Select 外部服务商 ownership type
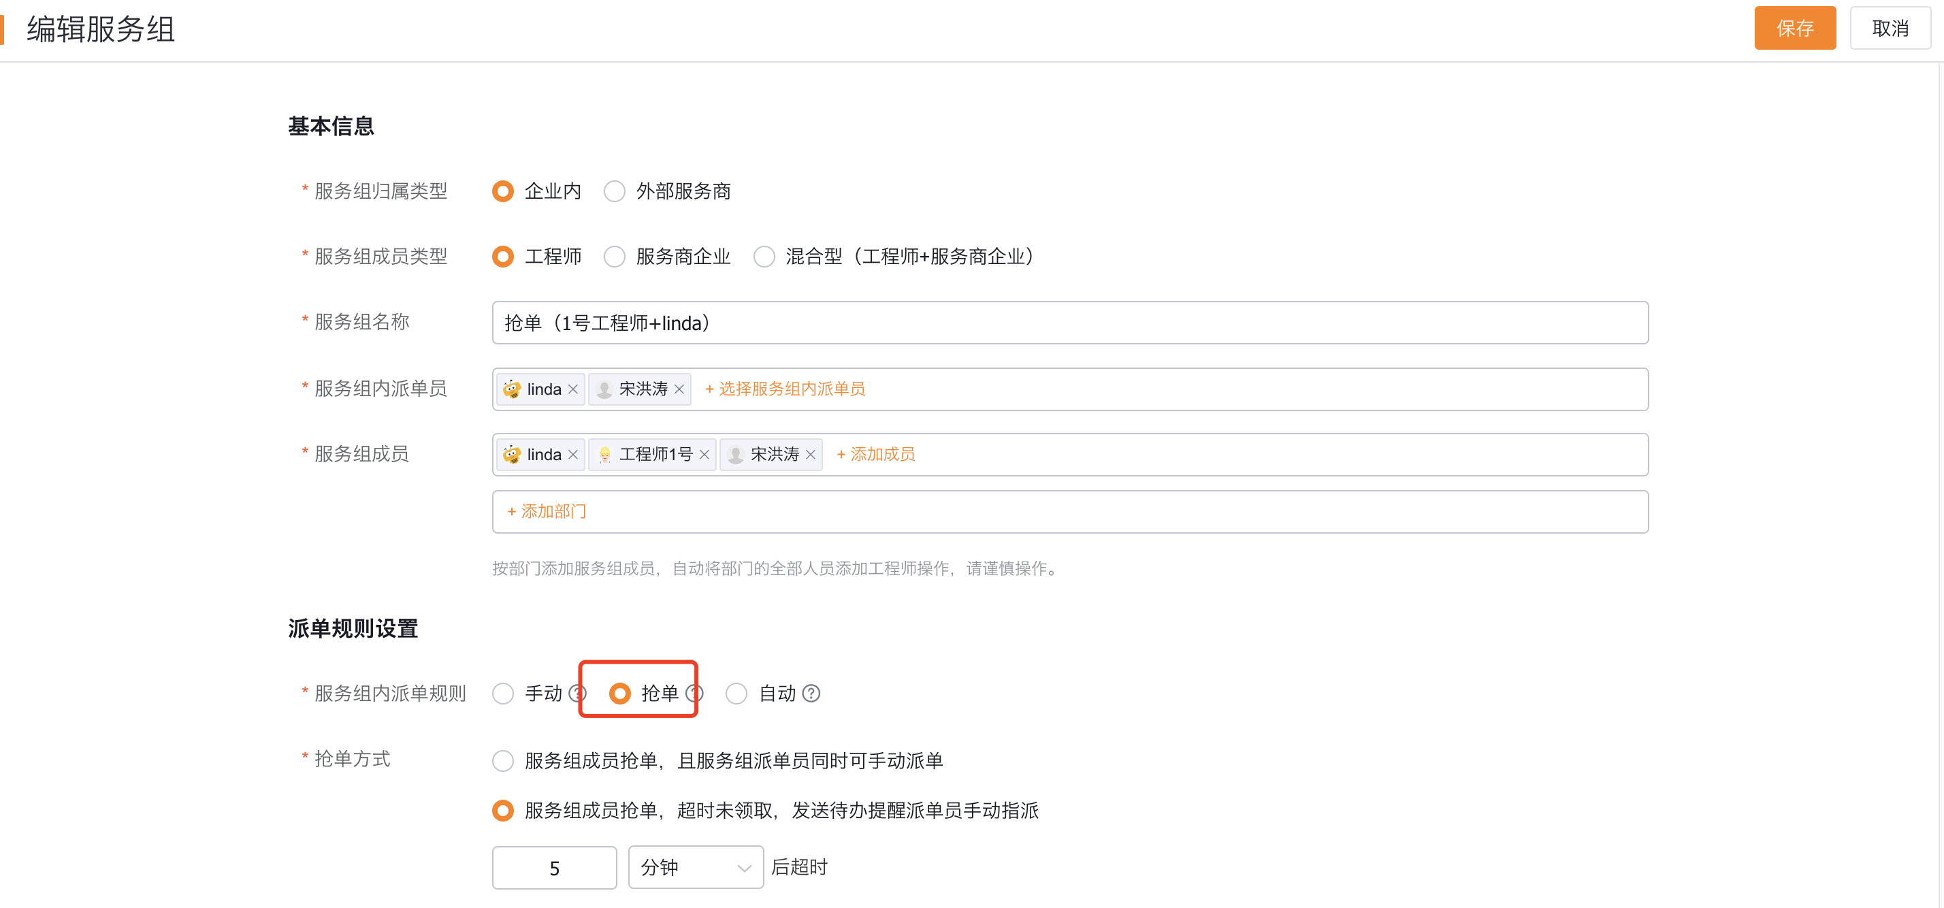This screenshot has height=908, width=1944. tap(615, 192)
